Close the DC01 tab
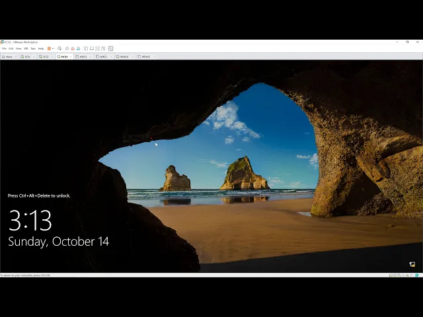 pos(34,57)
